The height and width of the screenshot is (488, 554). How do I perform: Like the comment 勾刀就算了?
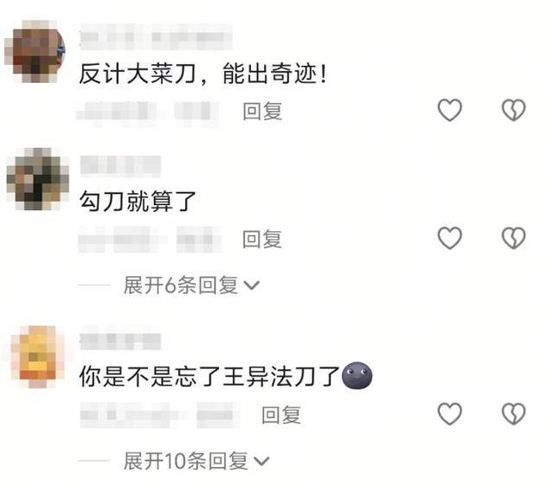coord(449,238)
